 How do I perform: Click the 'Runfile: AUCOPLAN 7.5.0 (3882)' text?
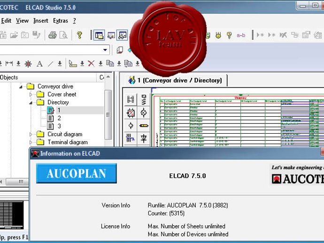[188, 205]
